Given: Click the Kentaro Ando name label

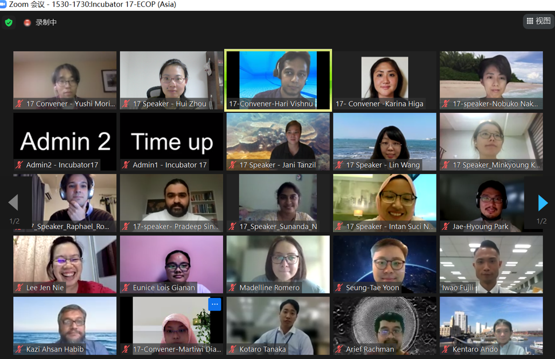Looking at the screenshot, I should click(475, 349).
